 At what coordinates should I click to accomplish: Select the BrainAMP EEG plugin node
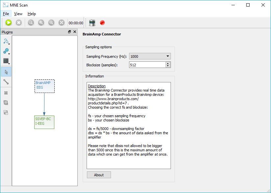coord(44,86)
